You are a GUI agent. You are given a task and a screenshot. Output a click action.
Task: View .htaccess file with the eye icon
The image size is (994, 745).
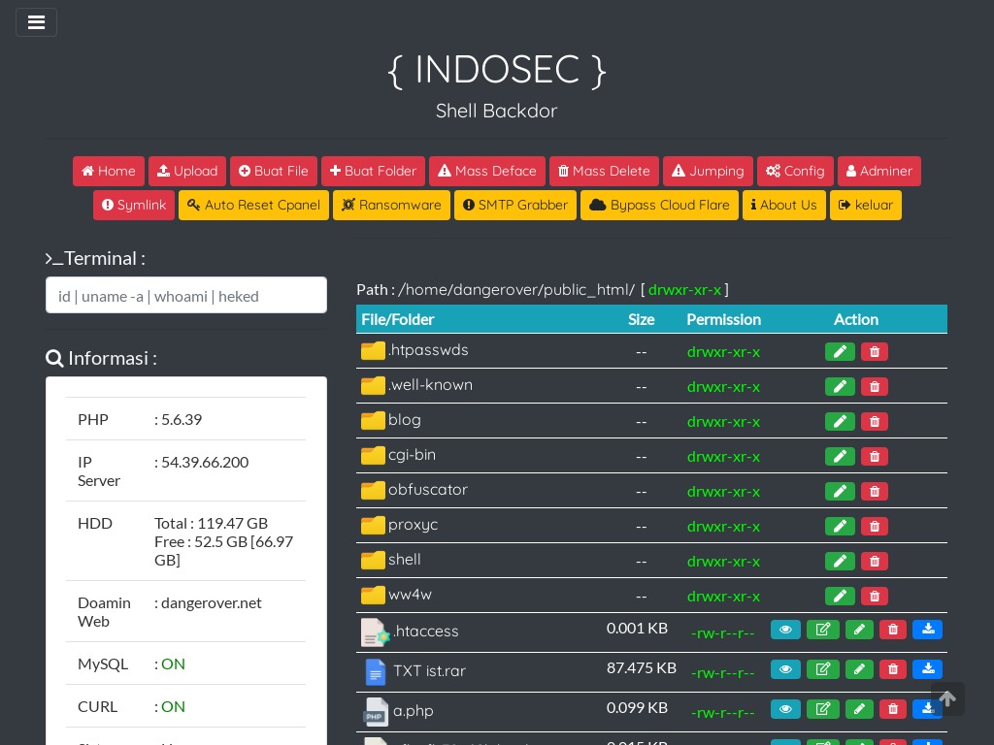[x=785, y=630]
